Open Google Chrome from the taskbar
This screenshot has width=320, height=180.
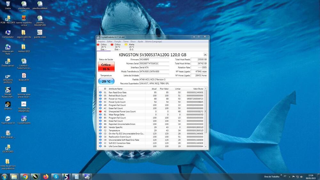[25, 176]
